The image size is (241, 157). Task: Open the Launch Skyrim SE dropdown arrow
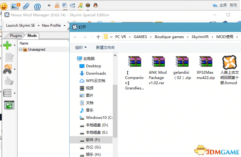click(x=38, y=26)
